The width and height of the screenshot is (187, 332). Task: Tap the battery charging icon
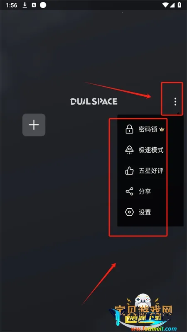(x=180, y=5)
